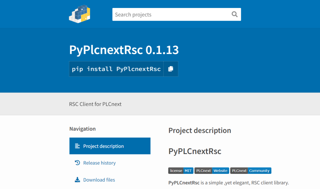320x189 pixels.
Task: Select the pip install PyPlcnextRsc command text
Action: pos(116,69)
